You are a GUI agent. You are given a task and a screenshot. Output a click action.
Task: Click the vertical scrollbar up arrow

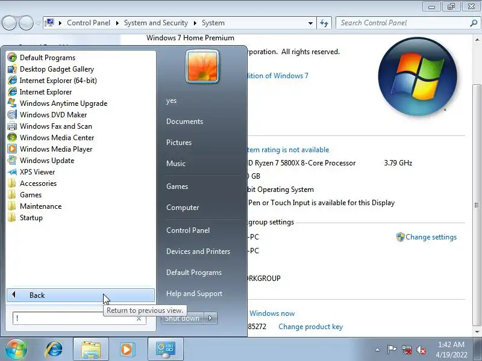coord(477,40)
